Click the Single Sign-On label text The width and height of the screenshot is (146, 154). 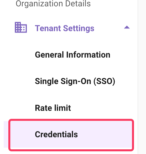(63, 81)
